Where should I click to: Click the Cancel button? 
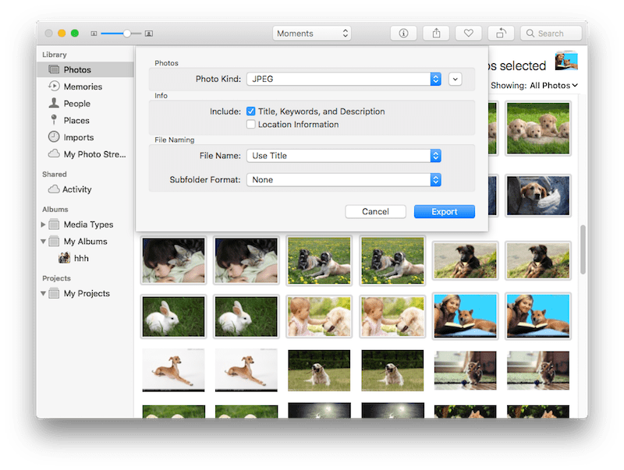375,212
